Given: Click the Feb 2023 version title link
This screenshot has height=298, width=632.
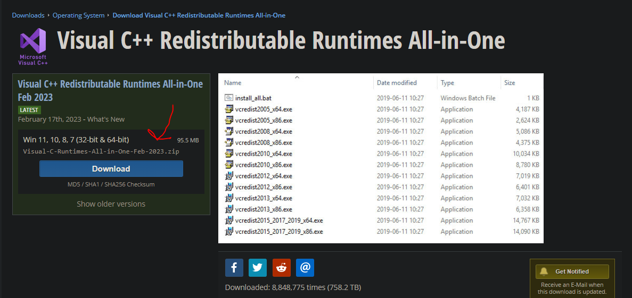Looking at the screenshot, I should click(x=110, y=90).
